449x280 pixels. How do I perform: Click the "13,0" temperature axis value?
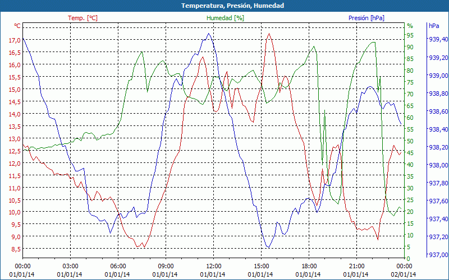pos(15,139)
